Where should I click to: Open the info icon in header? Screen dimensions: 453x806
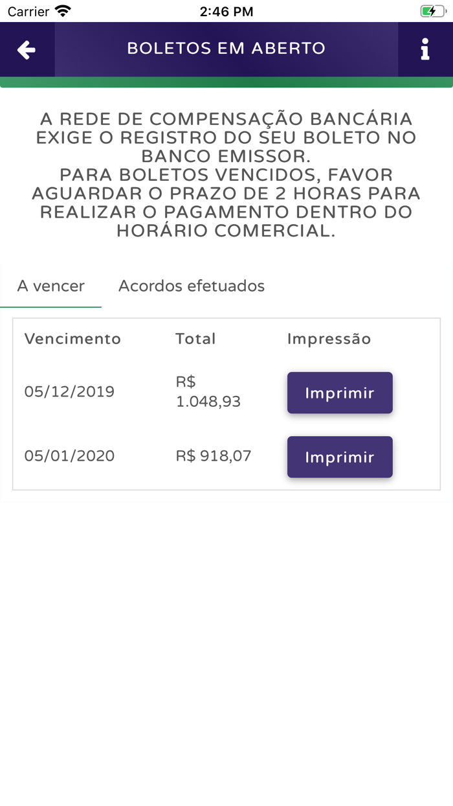[425, 50]
